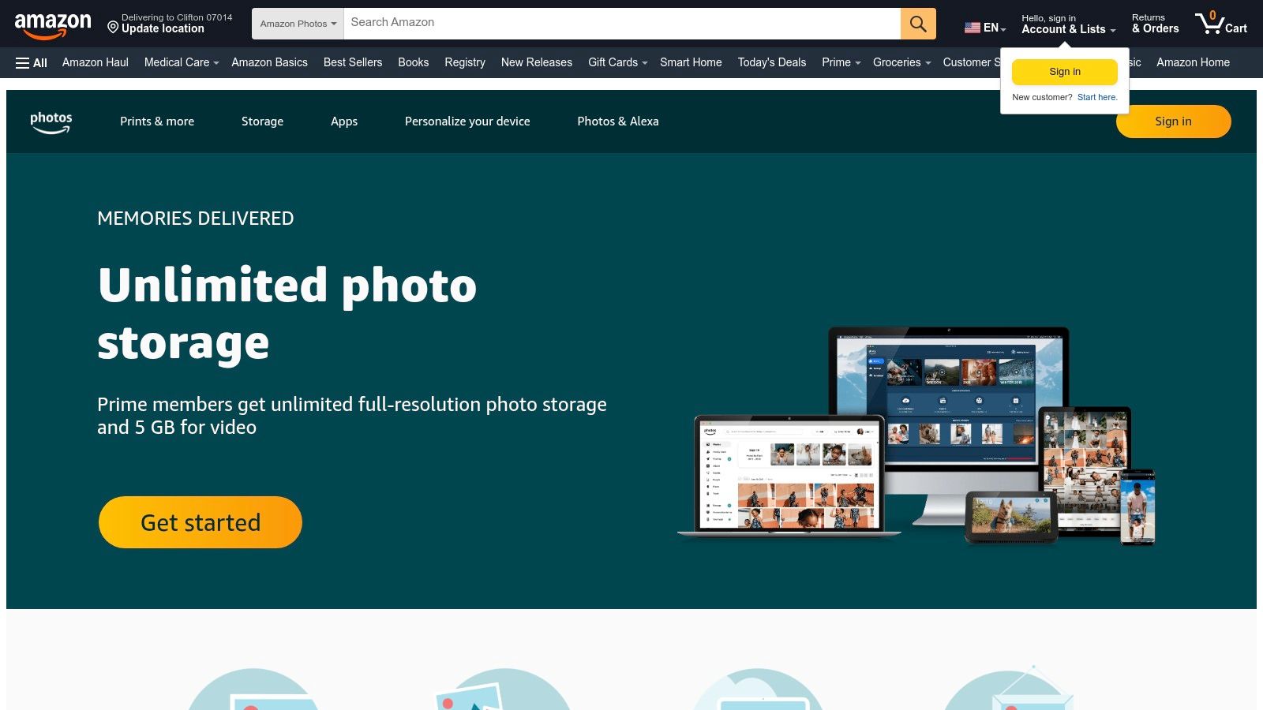The image size is (1263, 710).
Task: Open the Storage section
Action: pyautogui.click(x=262, y=121)
